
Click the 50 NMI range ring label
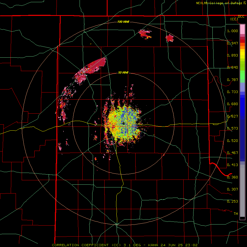coord(123,72)
